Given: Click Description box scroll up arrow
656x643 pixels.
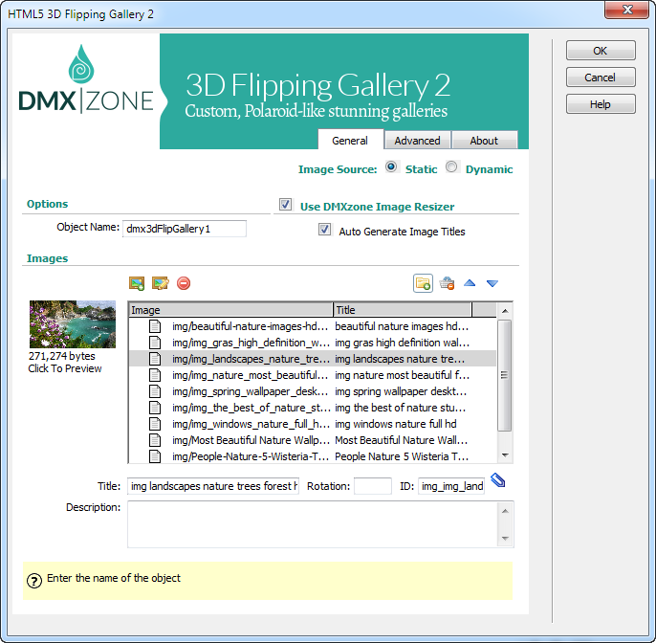Looking at the screenshot, I should 505,511.
